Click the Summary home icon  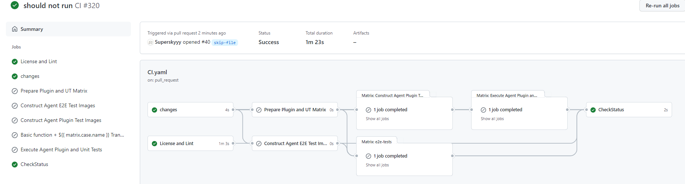pos(15,29)
